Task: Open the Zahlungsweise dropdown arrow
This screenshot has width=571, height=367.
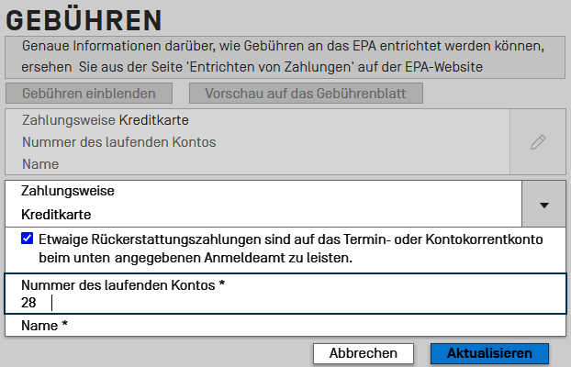Action: point(543,205)
